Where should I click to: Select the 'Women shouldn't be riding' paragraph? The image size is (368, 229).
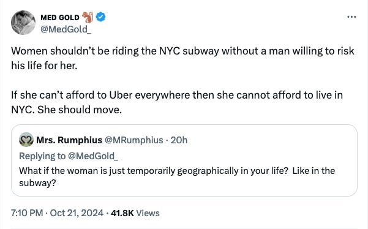(x=182, y=58)
